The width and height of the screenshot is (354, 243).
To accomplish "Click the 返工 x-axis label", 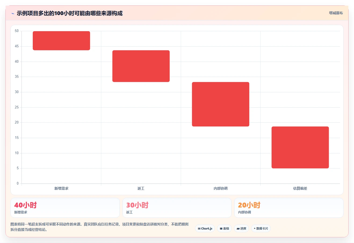I will point(141,188).
